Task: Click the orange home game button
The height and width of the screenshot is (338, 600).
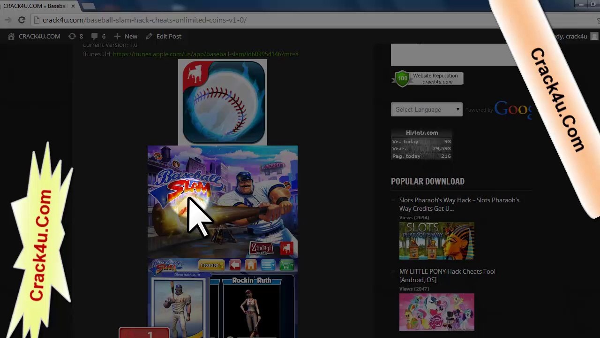Action: pos(250,266)
